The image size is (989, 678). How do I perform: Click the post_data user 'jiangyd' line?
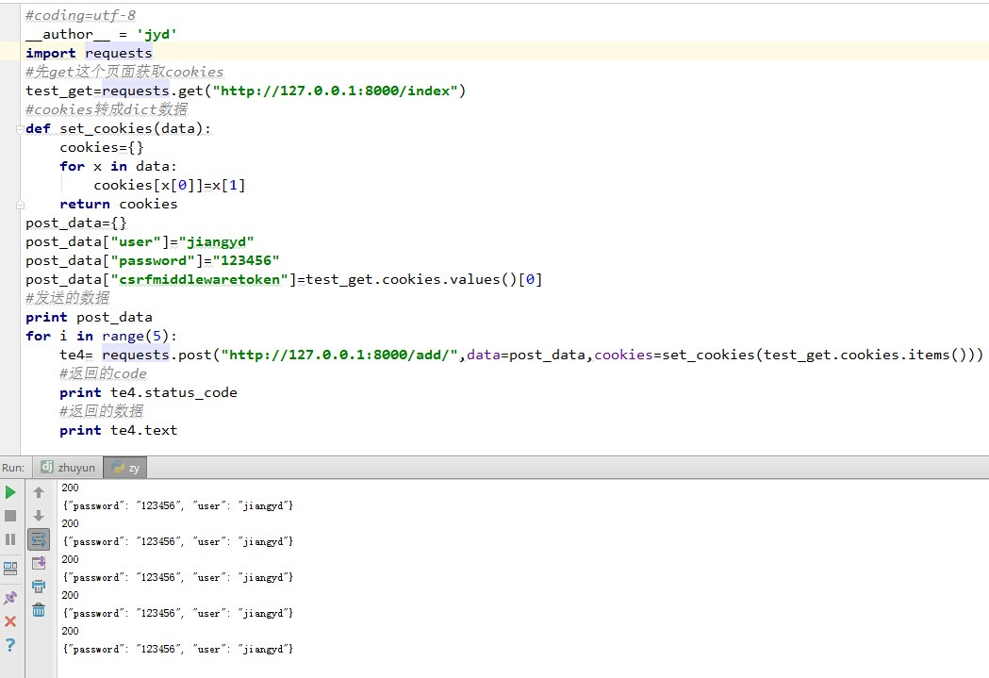(x=140, y=242)
